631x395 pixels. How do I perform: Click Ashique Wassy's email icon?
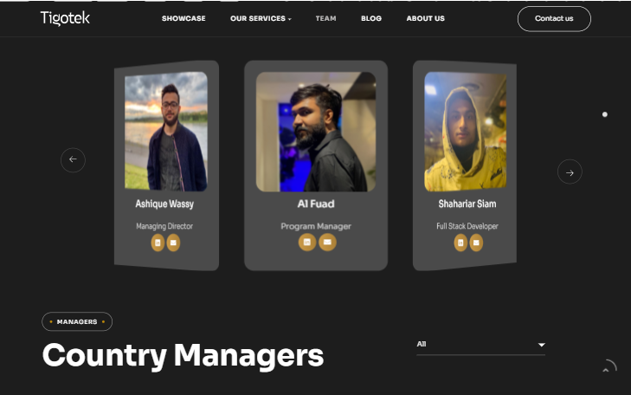coord(173,243)
